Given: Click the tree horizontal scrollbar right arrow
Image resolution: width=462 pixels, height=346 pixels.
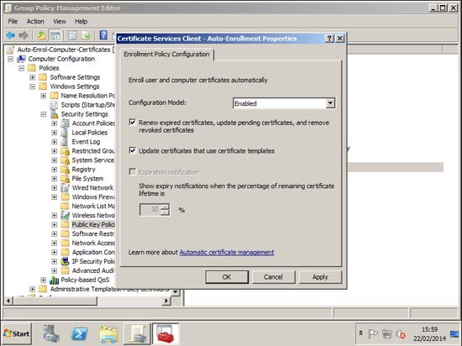Looking at the screenshot, I should 166,301.
